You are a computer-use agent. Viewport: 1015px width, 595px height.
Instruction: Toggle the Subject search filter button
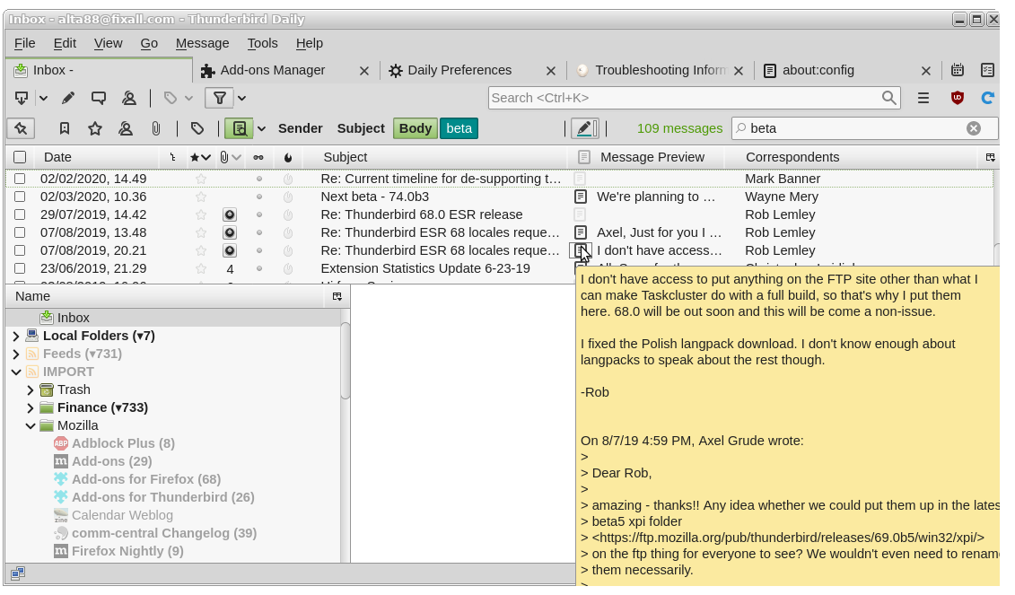click(x=361, y=128)
